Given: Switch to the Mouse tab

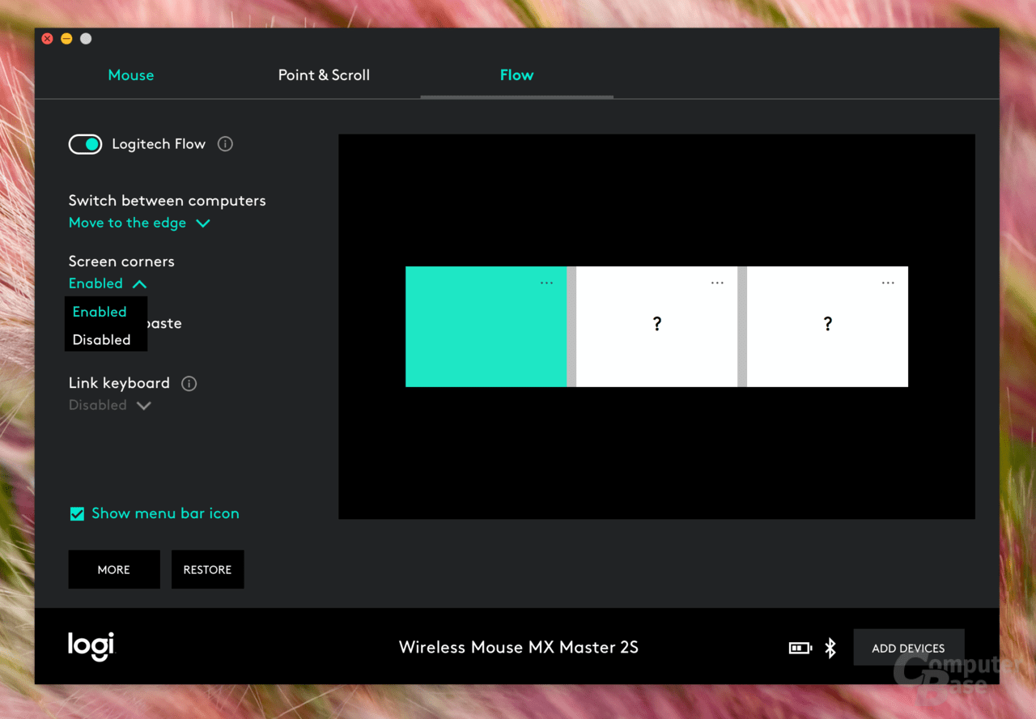Looking at the screenshot, I should click(x=131, y=75).
